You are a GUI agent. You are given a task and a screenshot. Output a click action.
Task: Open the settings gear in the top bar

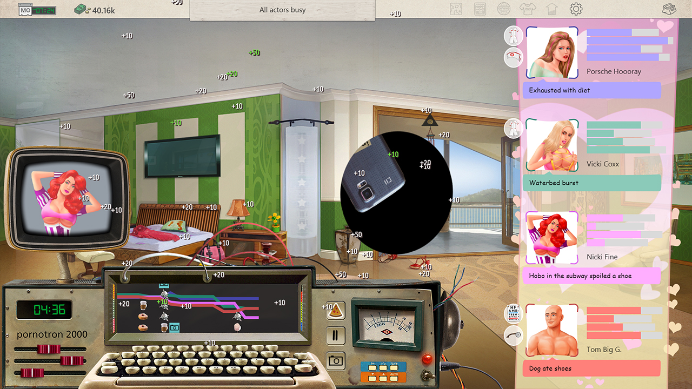pos(575,9)
